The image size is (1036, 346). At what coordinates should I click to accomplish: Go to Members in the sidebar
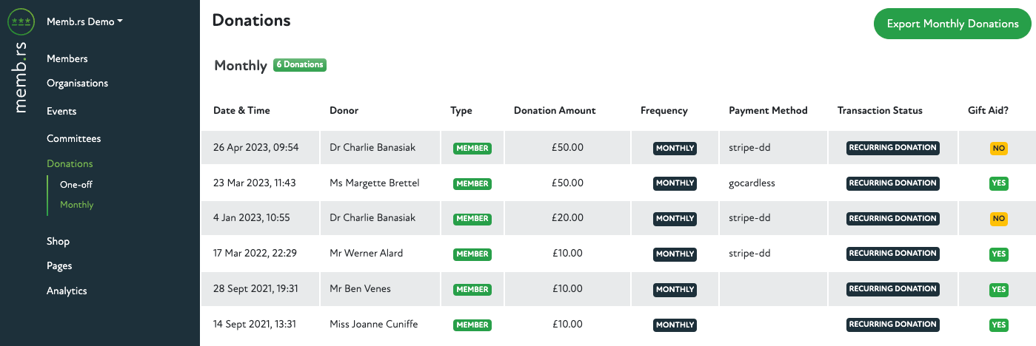pos(67,58)
